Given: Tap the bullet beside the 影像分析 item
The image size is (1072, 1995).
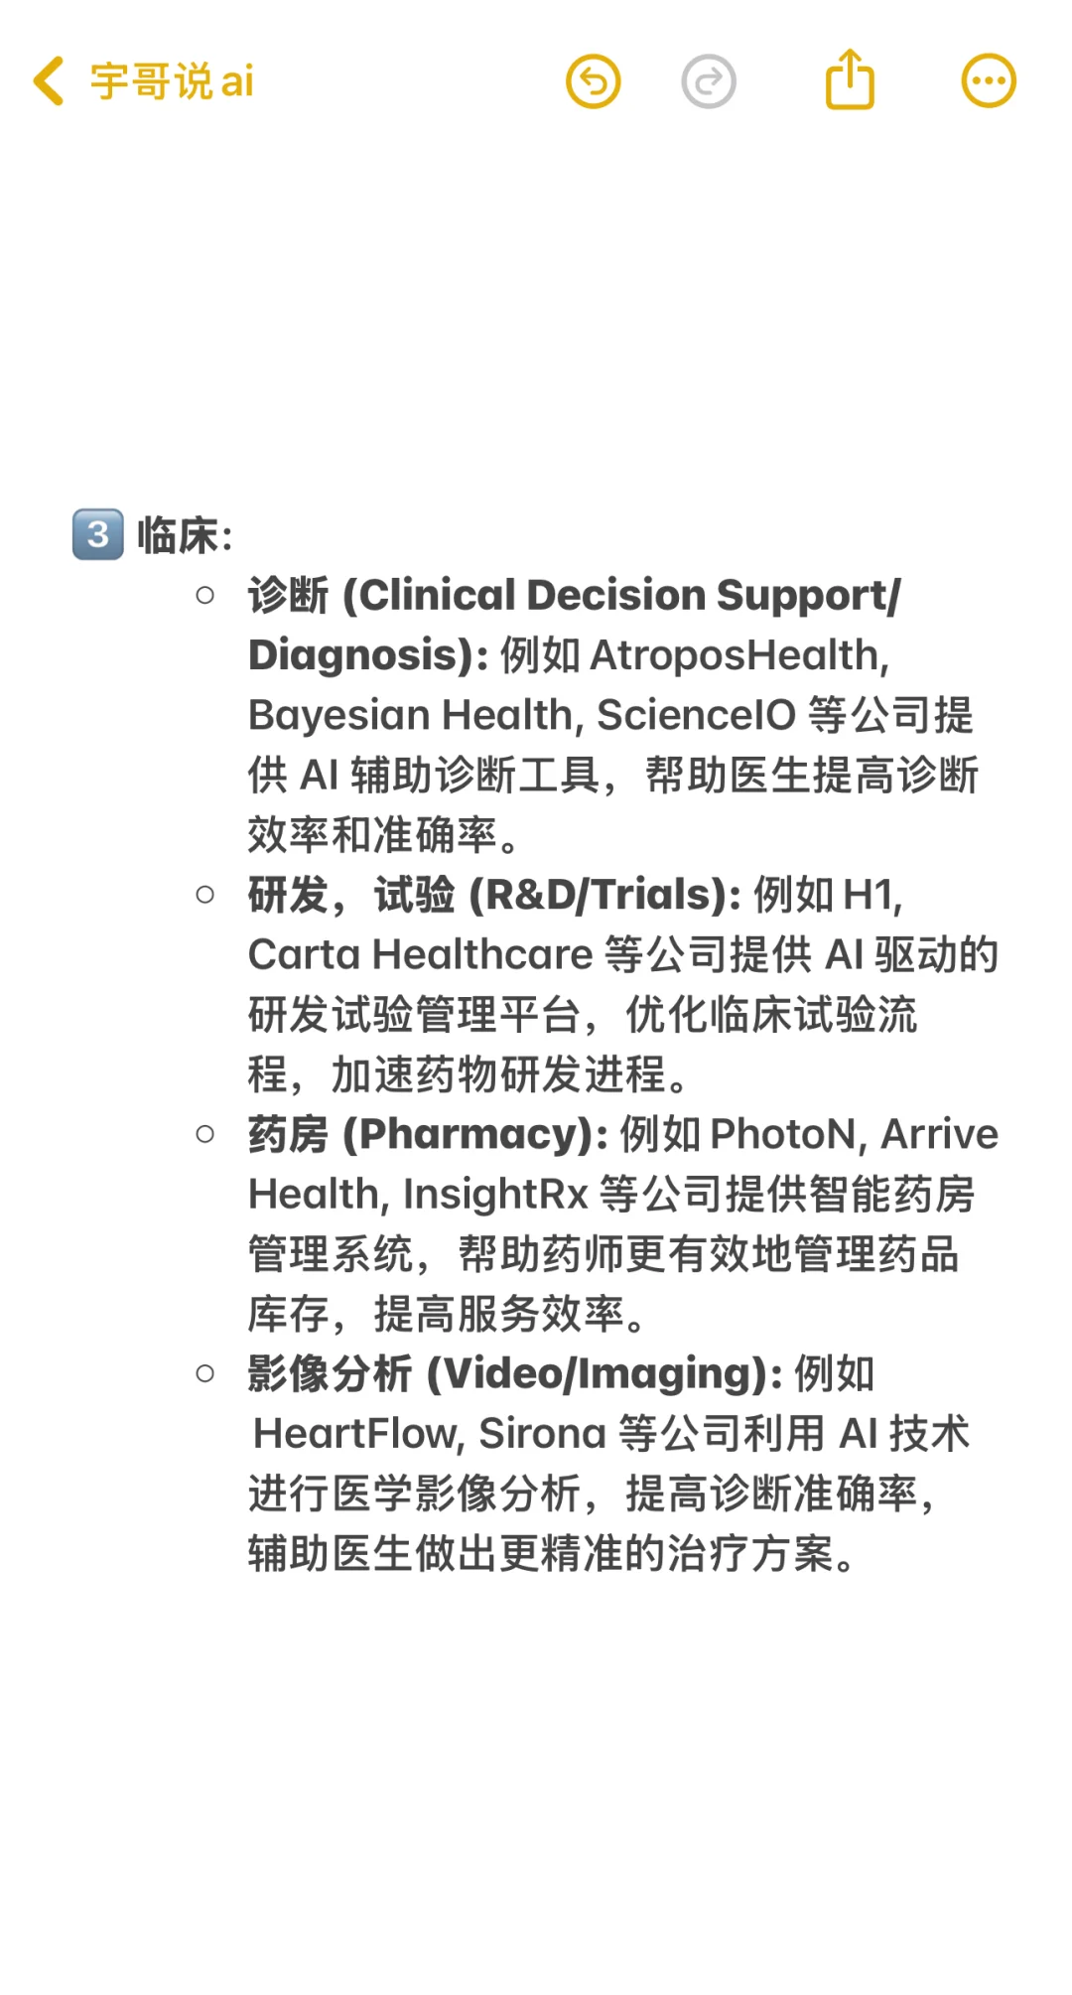Looking at the screenshot, I should pyautogui.click(x=205, y=1373).
